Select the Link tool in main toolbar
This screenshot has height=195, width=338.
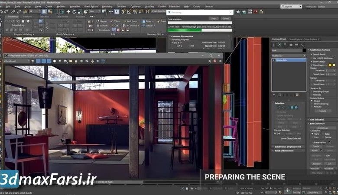coord(13,12)
